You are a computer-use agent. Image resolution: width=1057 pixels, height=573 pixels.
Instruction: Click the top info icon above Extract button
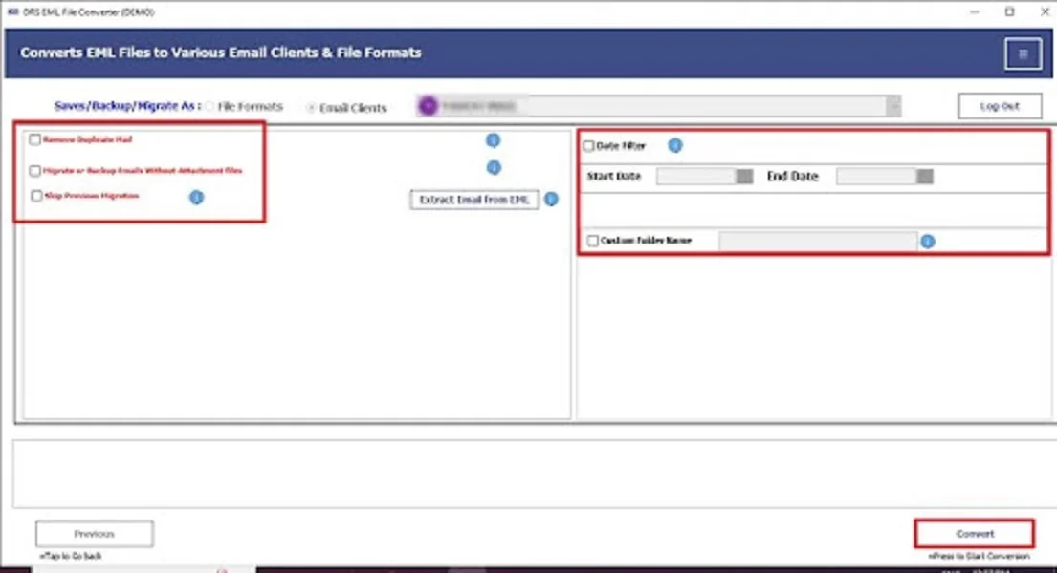[494, 140]
